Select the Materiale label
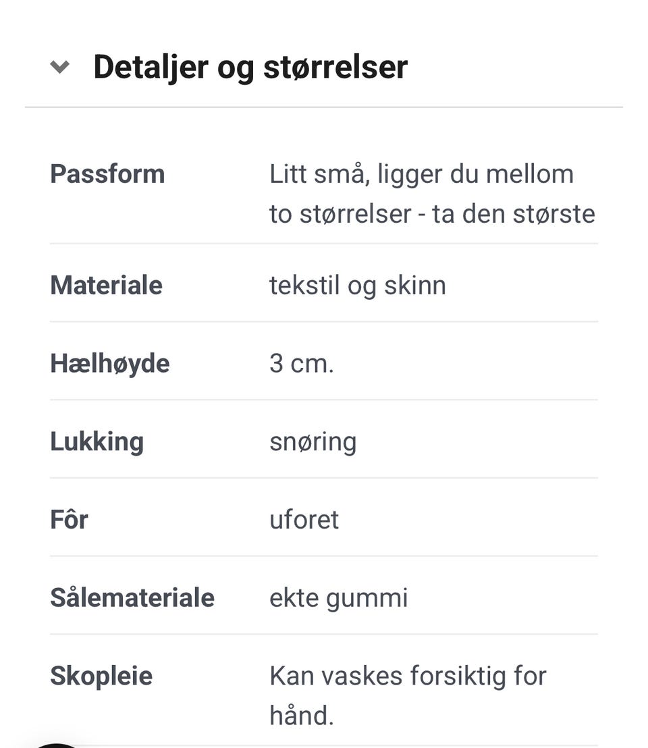Viewport: 648px width, 748px height. pyautogui.click(x=107, y=286)
